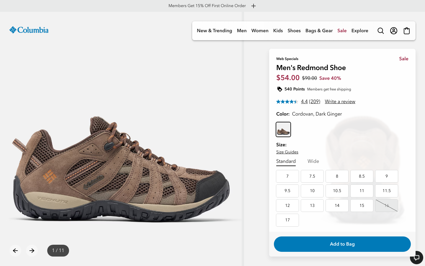Image resolution: width=425 pixels, height=266 pixels.
Task: Click the Add to Bag button
Action: [342, 244]
